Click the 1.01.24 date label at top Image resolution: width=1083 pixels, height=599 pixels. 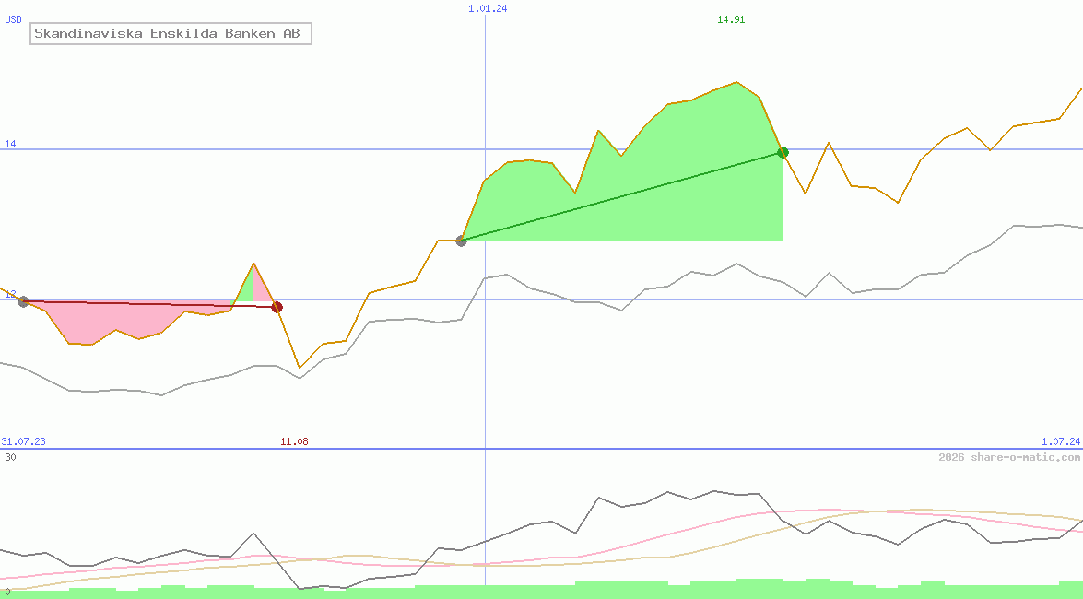tap(488, 8)
